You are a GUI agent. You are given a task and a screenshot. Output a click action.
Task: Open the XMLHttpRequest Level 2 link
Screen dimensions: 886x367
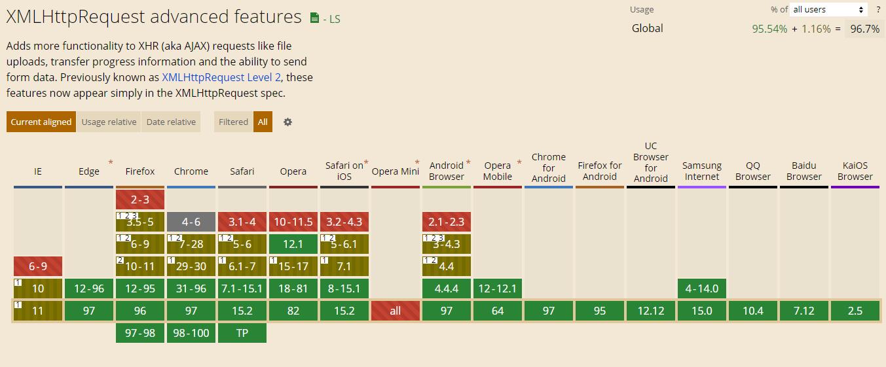pyautogui.click(x=221, y=77)
